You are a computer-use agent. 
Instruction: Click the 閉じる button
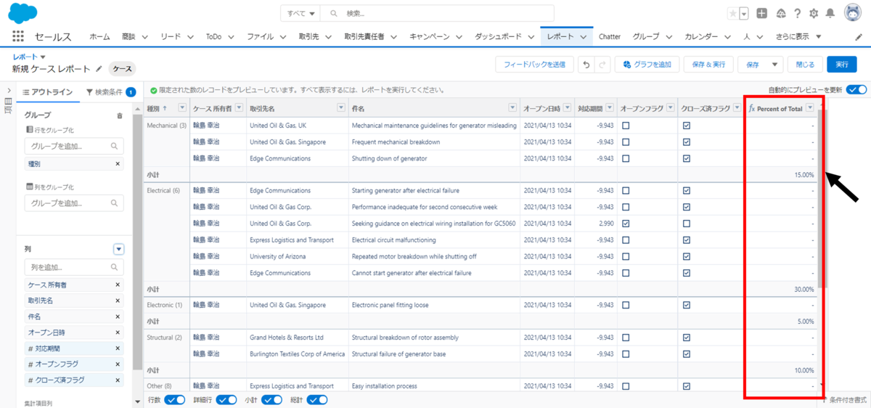click(805, 65)
